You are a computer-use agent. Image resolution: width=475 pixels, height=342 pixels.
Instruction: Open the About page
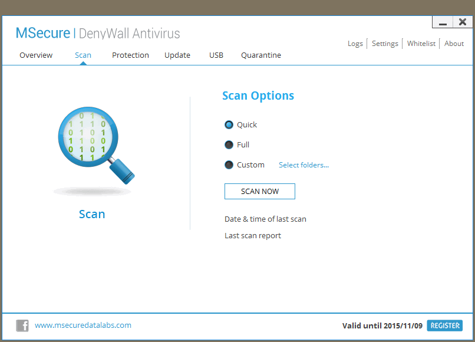click(x=454, y=44)
